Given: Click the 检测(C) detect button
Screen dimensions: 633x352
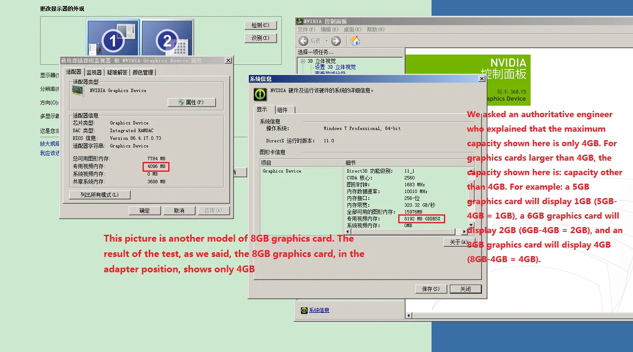Looking at the screenshot, I should (x=261, y=25).
